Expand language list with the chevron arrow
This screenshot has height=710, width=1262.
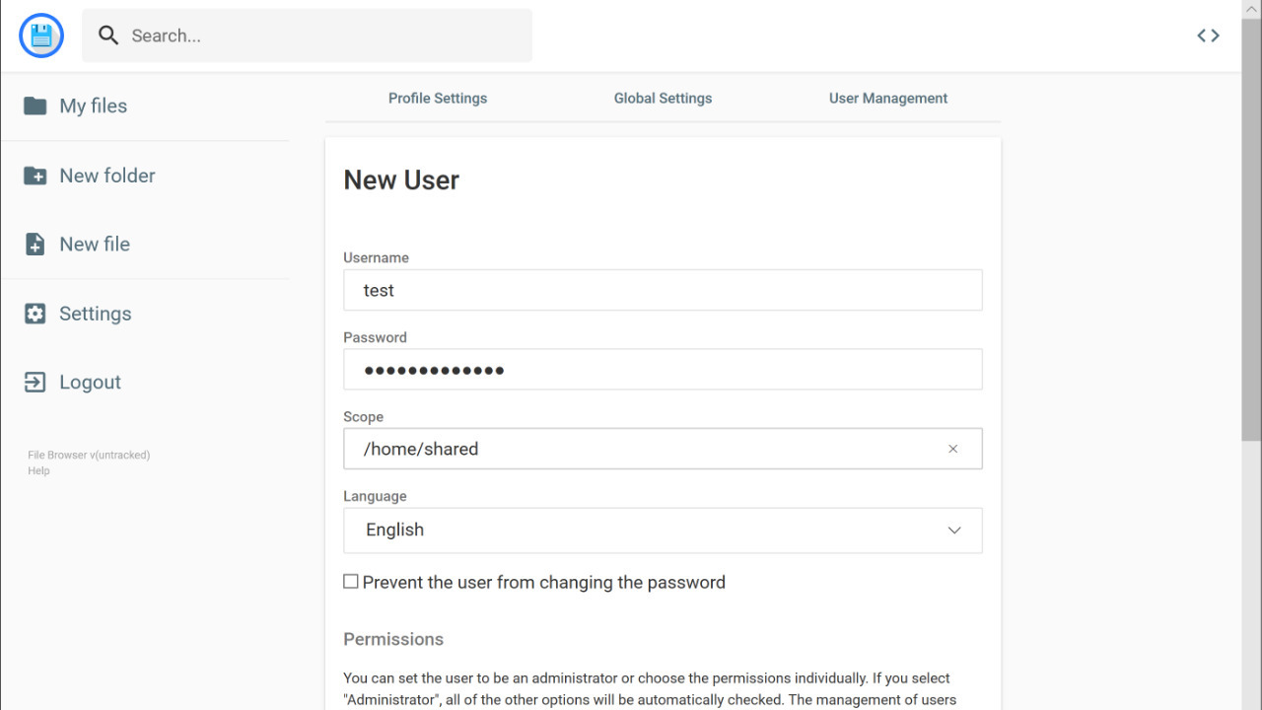[x=953, y=531]
